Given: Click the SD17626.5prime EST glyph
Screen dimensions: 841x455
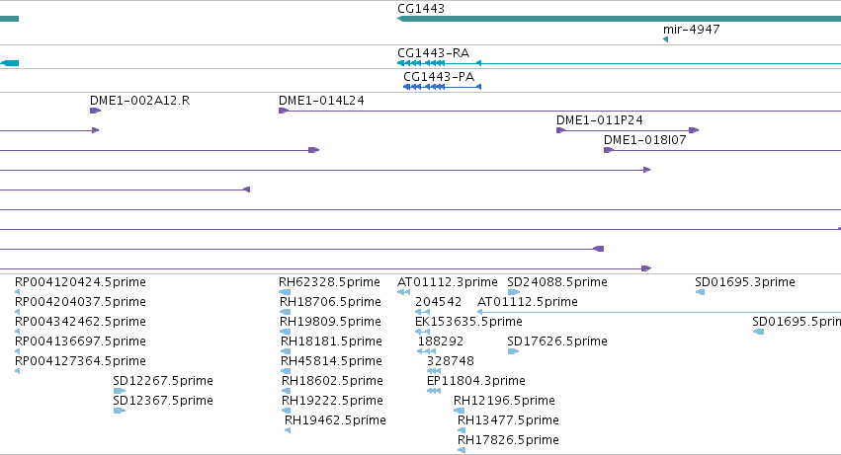Looking at the screenshot, I should point(513,351).
